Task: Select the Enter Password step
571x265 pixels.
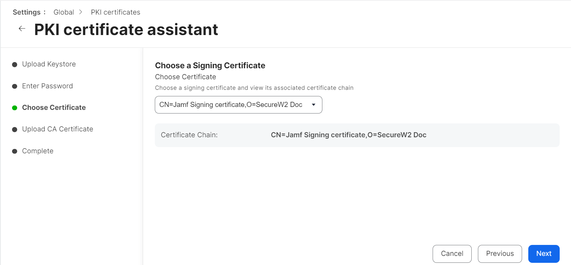Action: click(47, 86)
